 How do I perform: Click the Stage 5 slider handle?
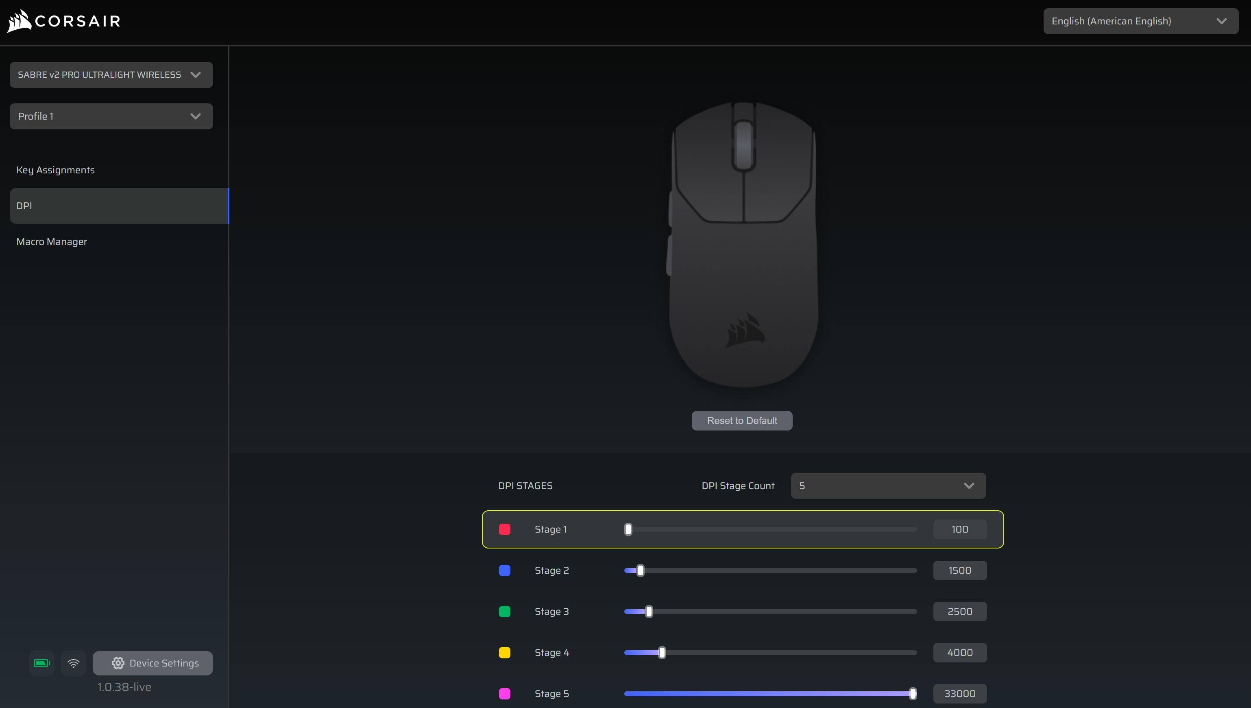pyautogui.click(x=913, y=693)
